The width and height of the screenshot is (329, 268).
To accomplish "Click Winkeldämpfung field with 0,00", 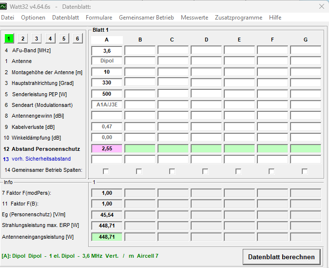I will pos(107,137).
